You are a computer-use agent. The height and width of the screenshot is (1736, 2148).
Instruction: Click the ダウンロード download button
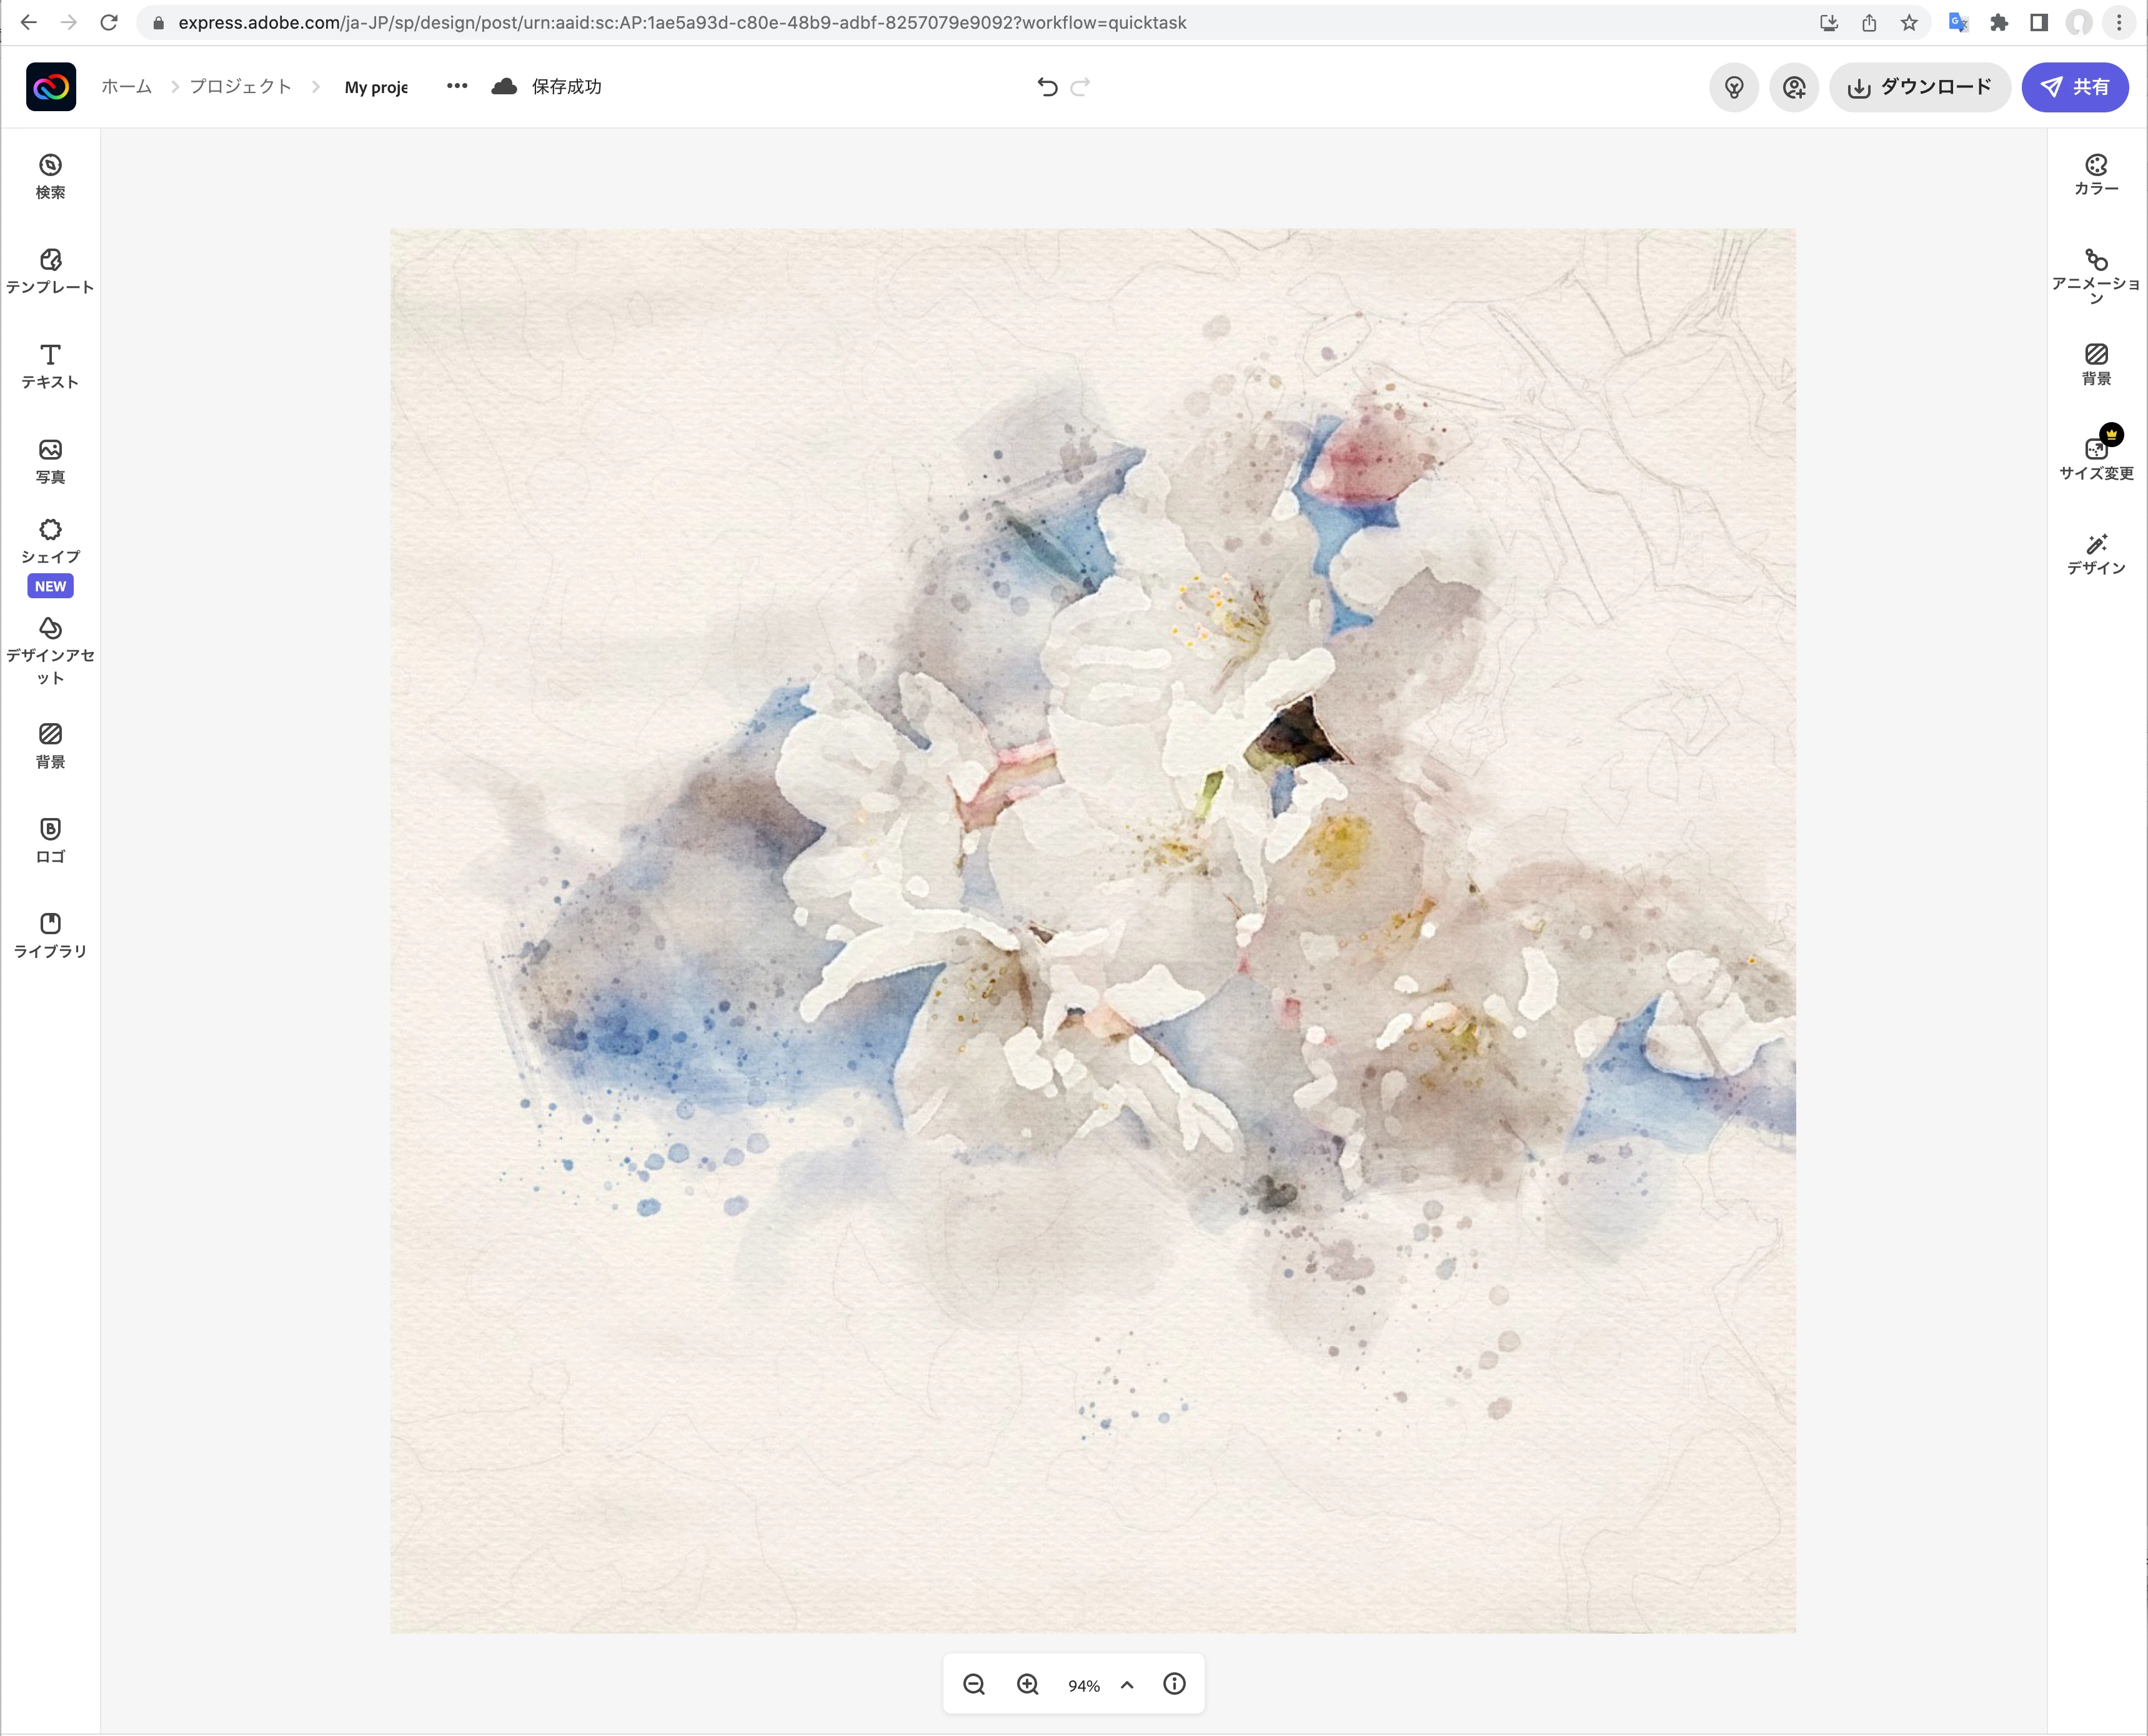pos(1919,87)
